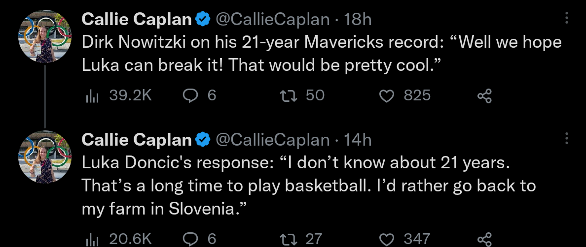Open more options menu on second tweet
The width and height of the screenshot is (586, 247).
coord(566,140)
